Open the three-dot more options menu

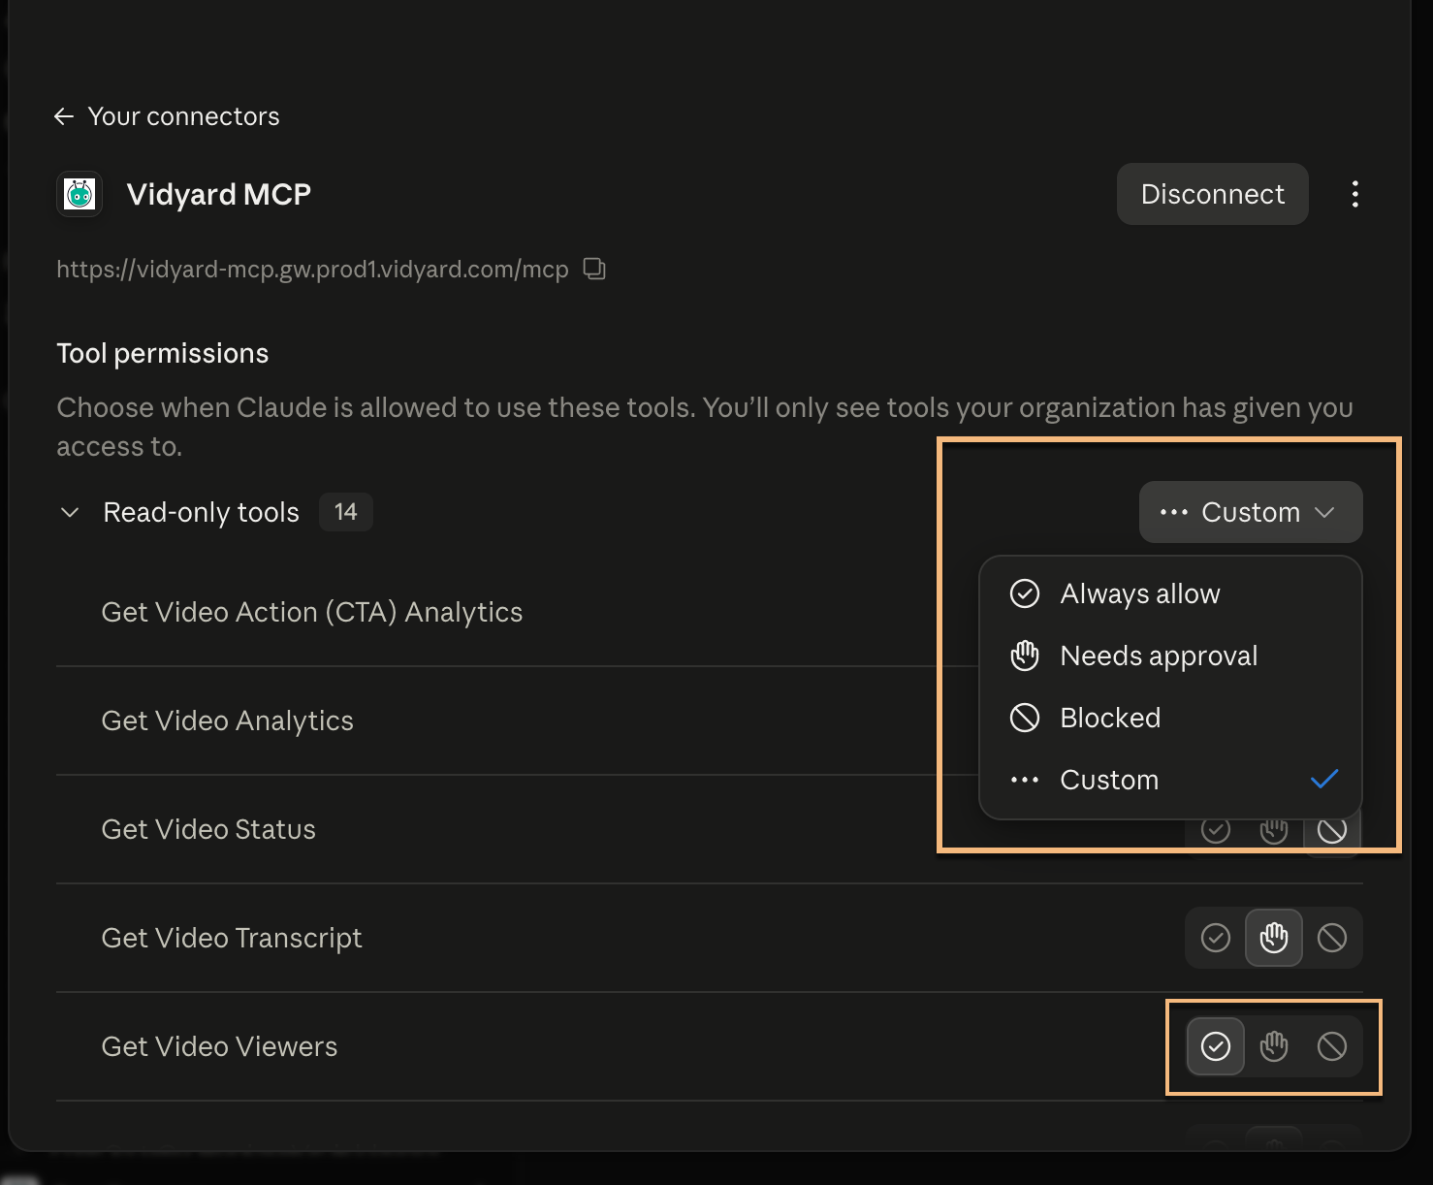[1354, 194]
